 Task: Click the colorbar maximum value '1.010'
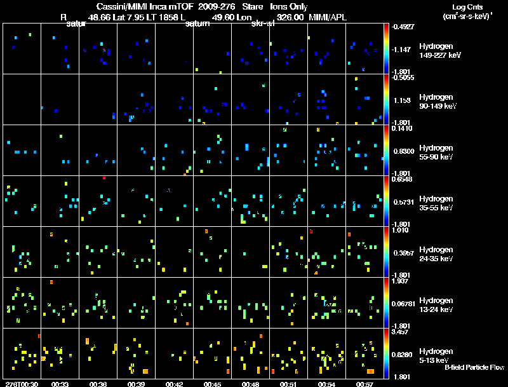(x=400, y=230)
